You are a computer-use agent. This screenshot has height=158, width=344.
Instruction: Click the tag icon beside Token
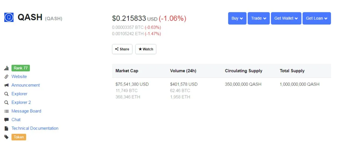6,137
